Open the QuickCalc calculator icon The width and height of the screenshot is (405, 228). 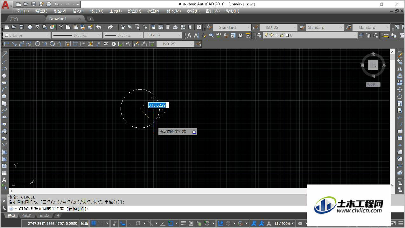pos(190,27)
